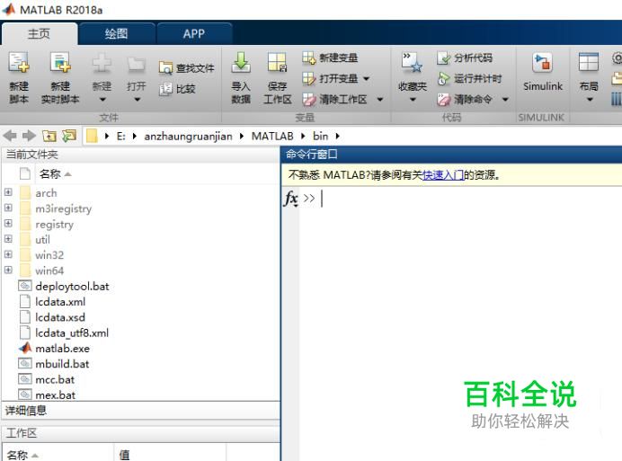Select lcdata.xml in the file list

[60, 302]
